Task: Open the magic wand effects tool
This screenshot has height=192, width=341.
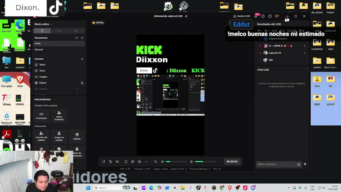Action: pos(104,162)
